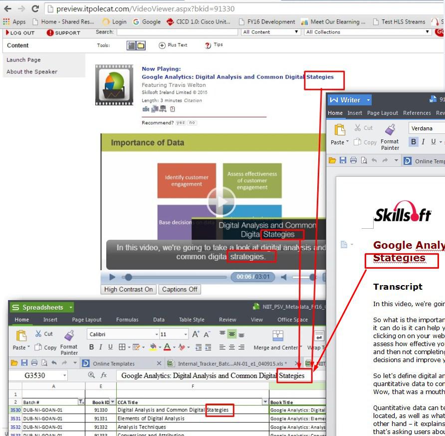
Task: Click LOG OUT link
Action: [20, 32]
